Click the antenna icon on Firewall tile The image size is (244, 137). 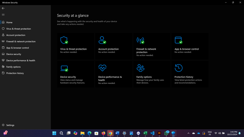140,40
